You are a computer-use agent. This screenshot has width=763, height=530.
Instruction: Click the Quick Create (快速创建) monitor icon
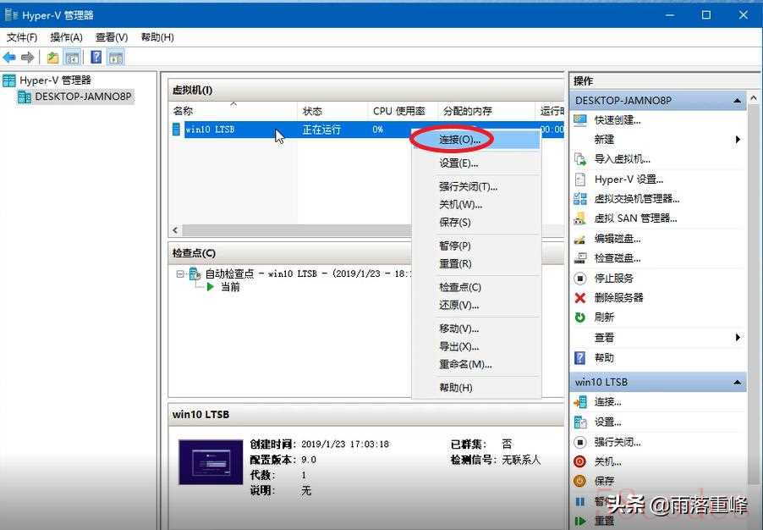(x=579, y=120)
